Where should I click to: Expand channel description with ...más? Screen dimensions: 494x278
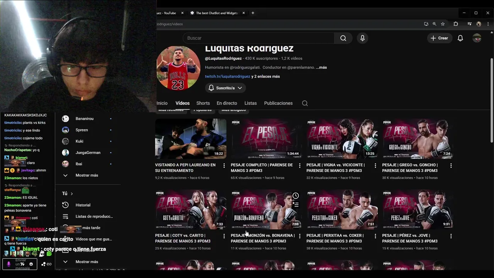pyautogui.click(x=321, y=67)
